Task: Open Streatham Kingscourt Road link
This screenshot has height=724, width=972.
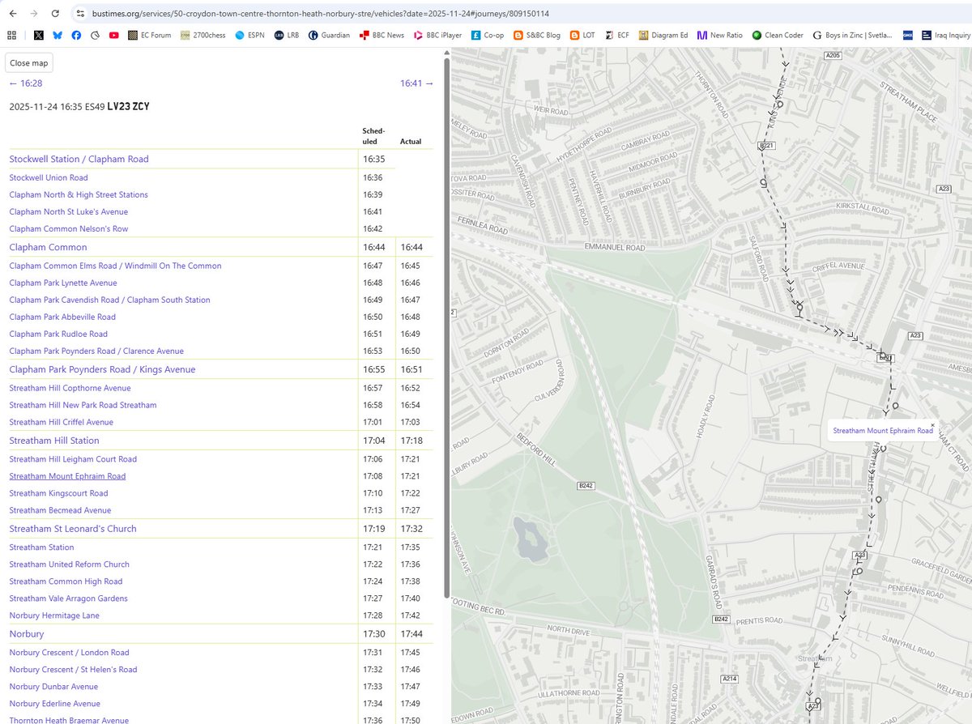Action: pyautogui.click(x=58, y=493)
